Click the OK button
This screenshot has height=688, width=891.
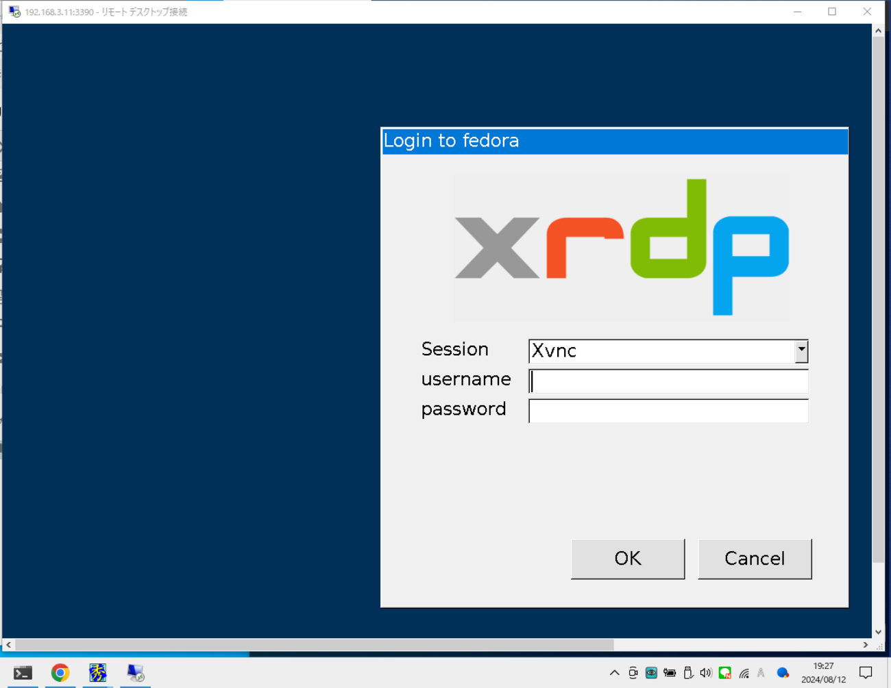(x=628, y=559)
